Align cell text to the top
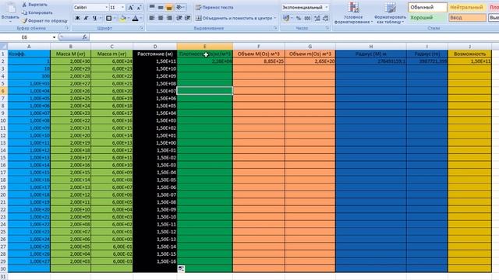The width and height of the screenshot is (499, 280). pos(152,7)
